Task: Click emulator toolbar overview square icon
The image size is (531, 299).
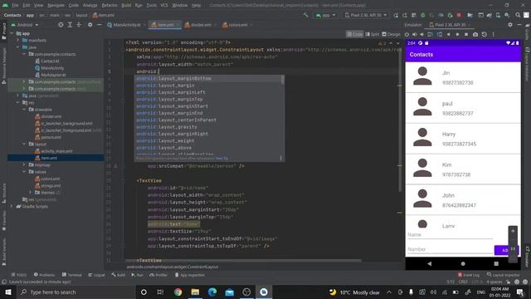Action: pos(466,34)
